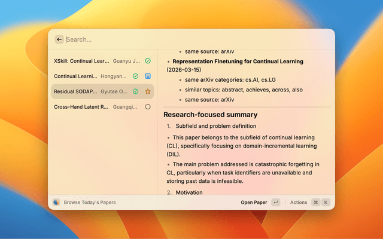Click the K key shortcut icon
The width and height of the screenshot is (383, 239).
pyautogui.click(x=326, y=203)
